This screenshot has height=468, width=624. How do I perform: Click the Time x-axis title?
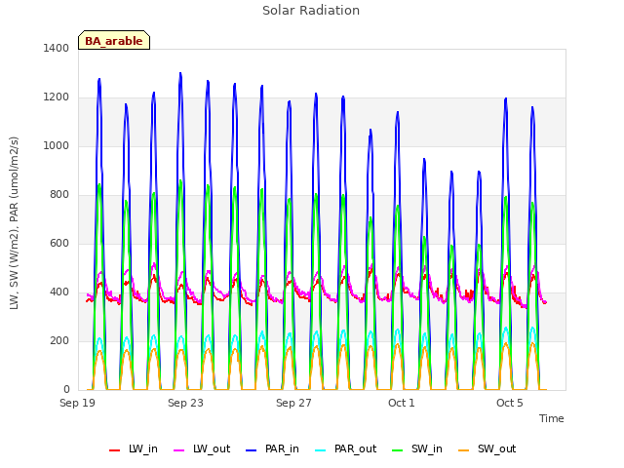pos(552,418)
